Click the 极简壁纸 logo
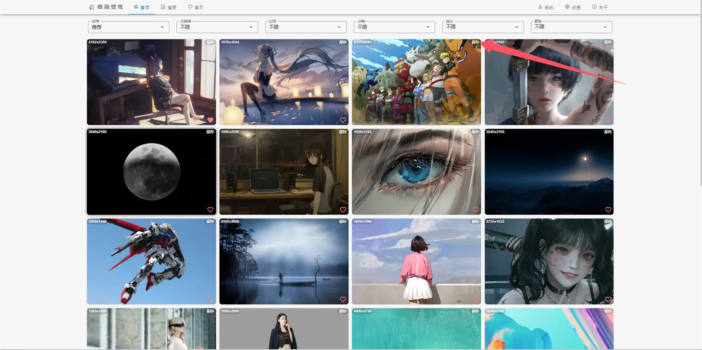The height and width of the screenshot is (350, 702). (106, 7)
